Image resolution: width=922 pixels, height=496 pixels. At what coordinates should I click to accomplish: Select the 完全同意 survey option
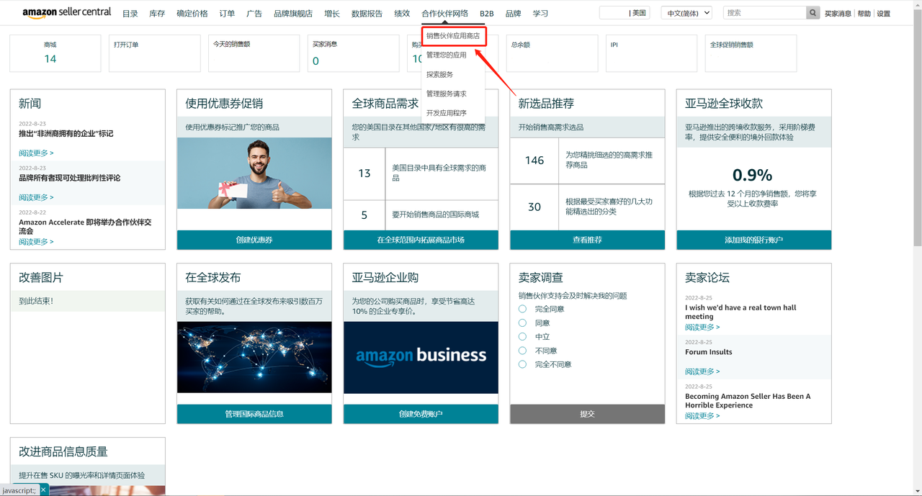click(x=523, y=309)
